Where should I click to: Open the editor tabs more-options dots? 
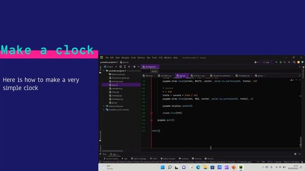coord(300,76)
